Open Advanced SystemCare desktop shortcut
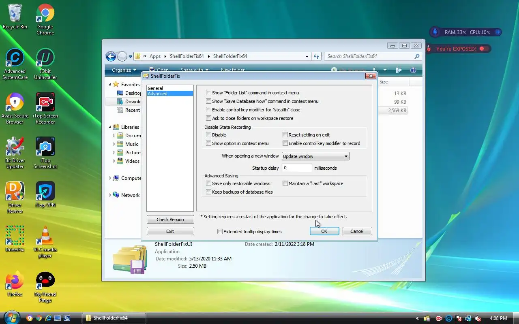 pos(15,64)
